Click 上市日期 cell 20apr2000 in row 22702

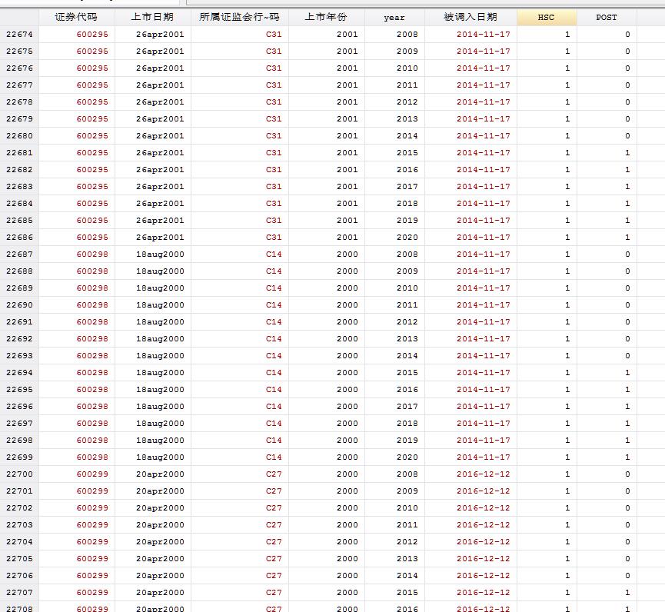pos(153,508)
